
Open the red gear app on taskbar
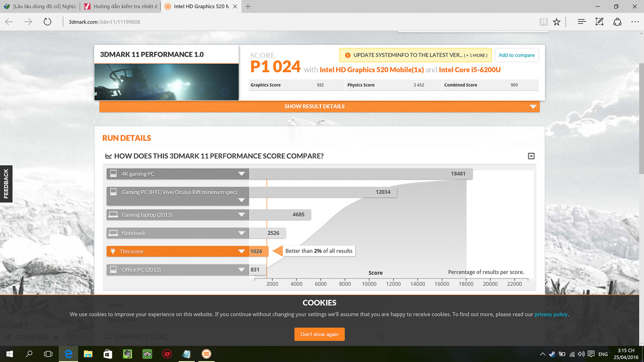click(x=167, y=354)
